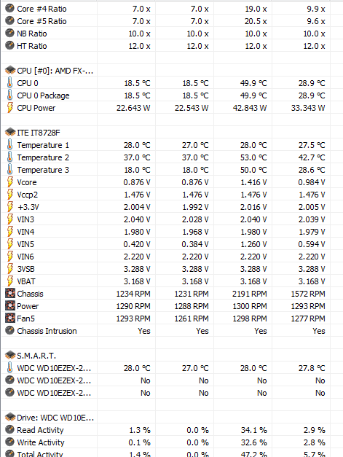Click the Temperature 3 average value 28.6 °C

pos(312,170)
